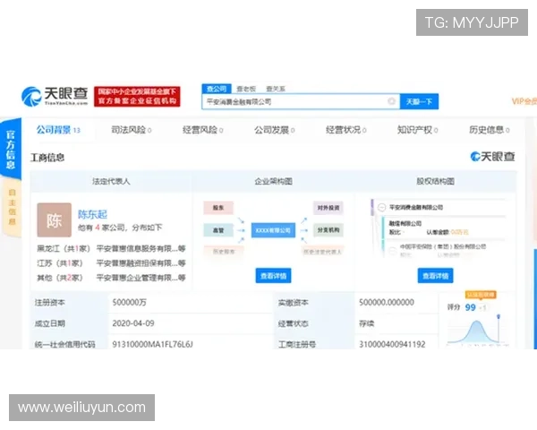Image resolution: width=537 pixels, height=430 pixels.
Task: Open the 公司背景 tab
Action: coord(58,130)
